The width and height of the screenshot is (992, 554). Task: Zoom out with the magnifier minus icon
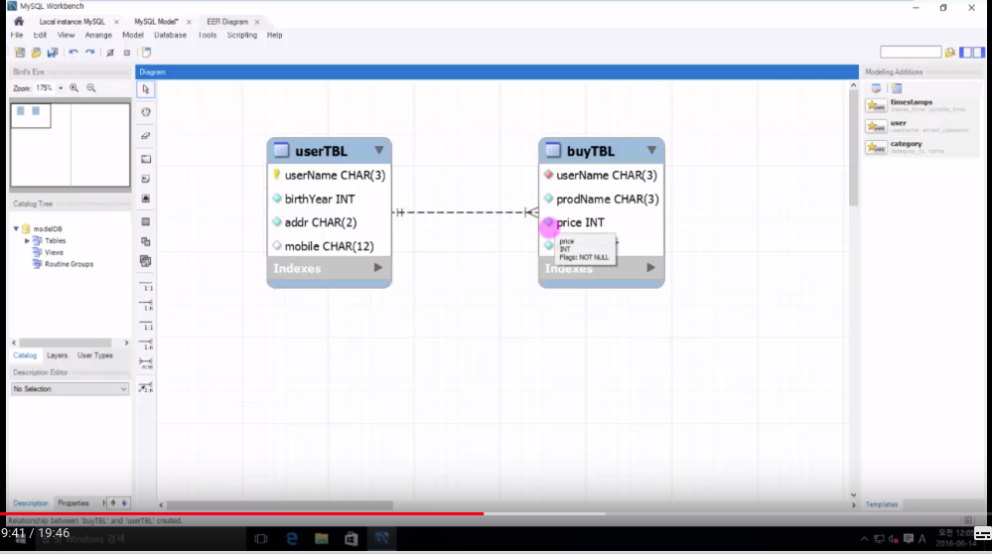coord(91,88)
